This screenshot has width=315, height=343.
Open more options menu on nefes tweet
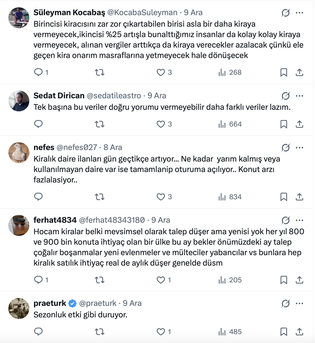pos(299,148)
